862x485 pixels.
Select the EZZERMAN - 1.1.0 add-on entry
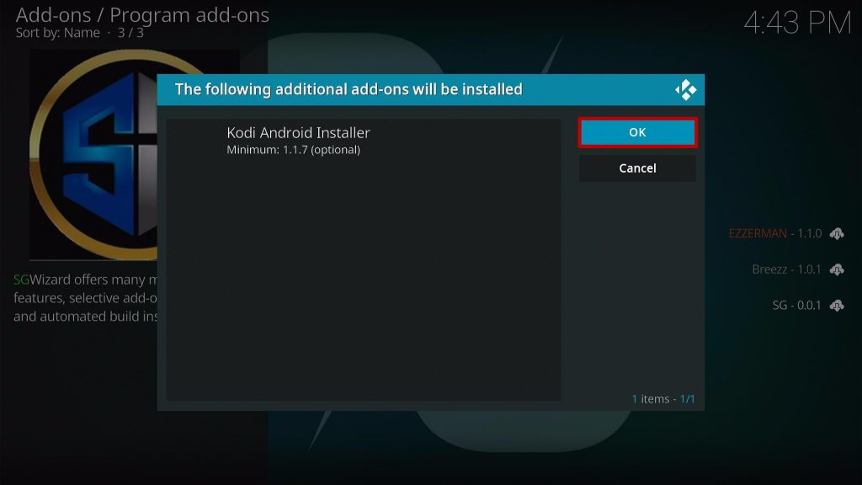[x=775, y=234]
